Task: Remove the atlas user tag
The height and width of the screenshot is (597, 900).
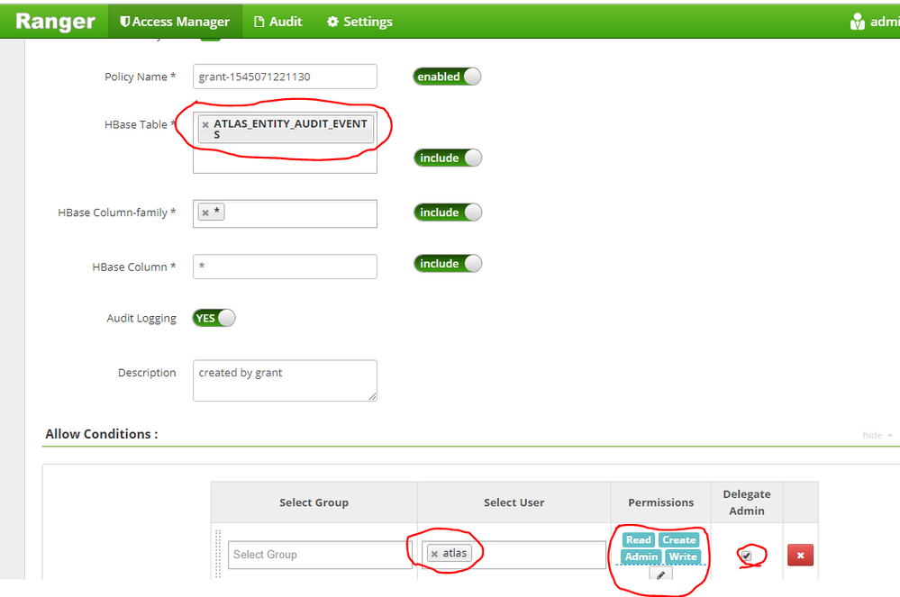Action: (434, 554)
